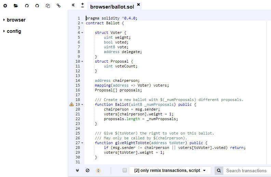
Task: Click the pending transactions counter badge
Action: (98, 170)
